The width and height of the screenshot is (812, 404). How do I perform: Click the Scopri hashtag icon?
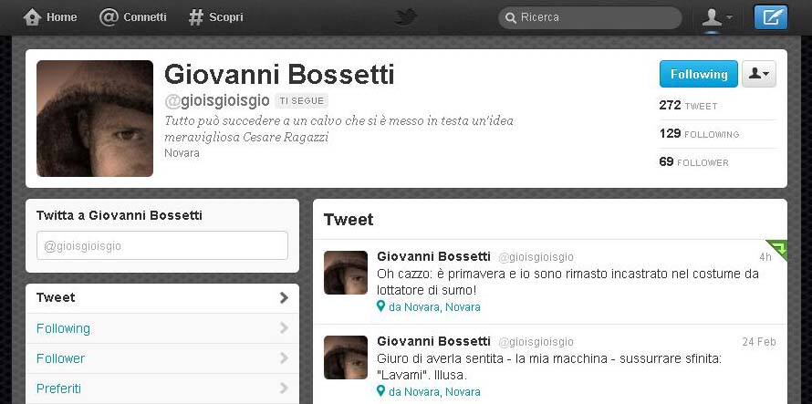(196, 17)
